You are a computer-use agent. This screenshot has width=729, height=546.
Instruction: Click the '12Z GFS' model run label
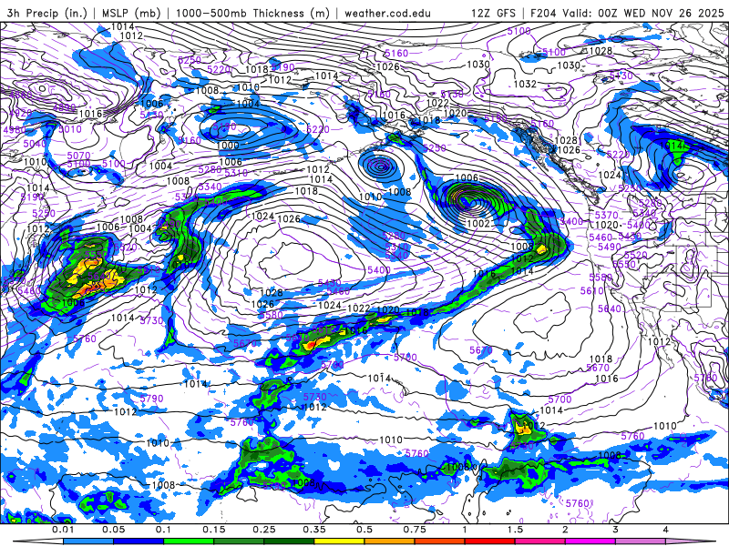pos(493,13)
